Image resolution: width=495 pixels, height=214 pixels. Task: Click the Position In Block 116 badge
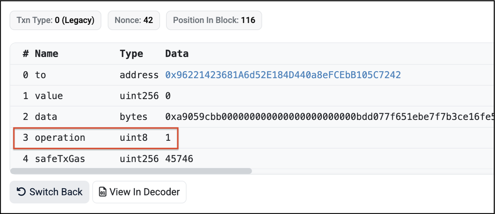point(214,20)
